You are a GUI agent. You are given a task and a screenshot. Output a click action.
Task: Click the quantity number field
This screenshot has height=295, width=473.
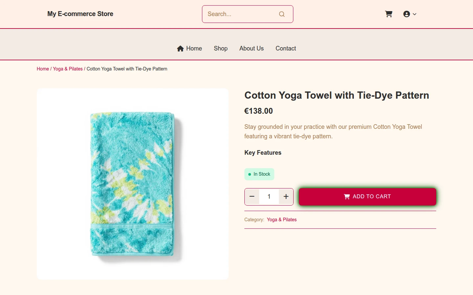[269, 197]
